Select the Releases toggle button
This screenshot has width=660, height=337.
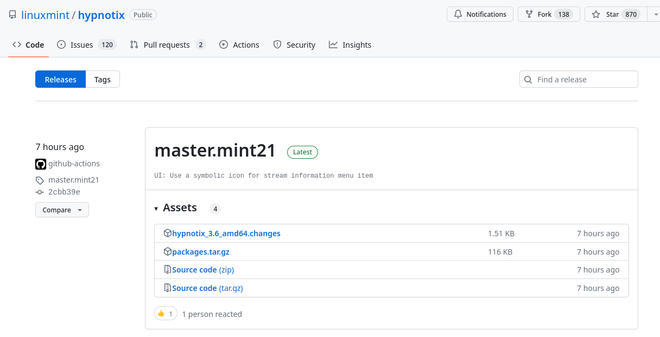[60, 80]
